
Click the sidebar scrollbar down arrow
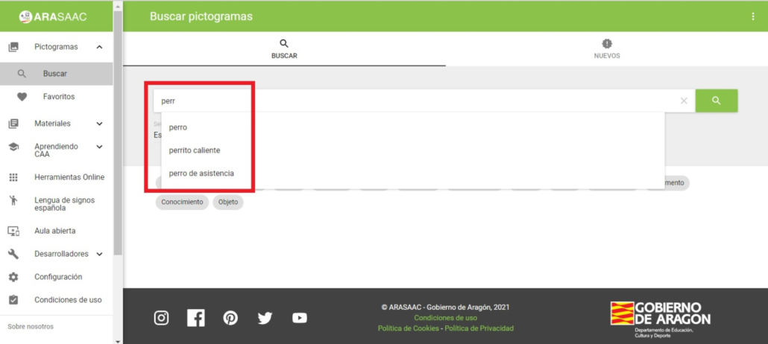click(118, 340)
